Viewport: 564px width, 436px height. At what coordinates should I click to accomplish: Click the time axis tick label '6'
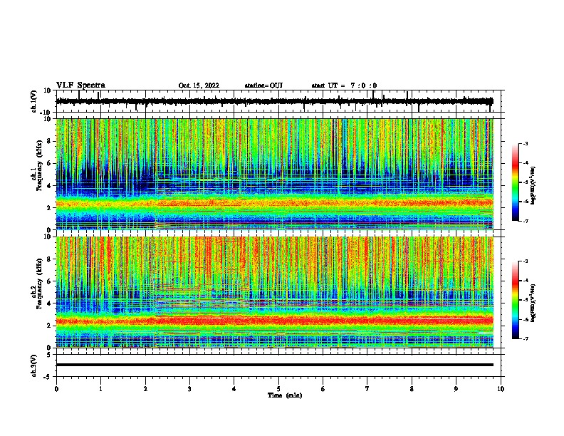click(323, 389)
